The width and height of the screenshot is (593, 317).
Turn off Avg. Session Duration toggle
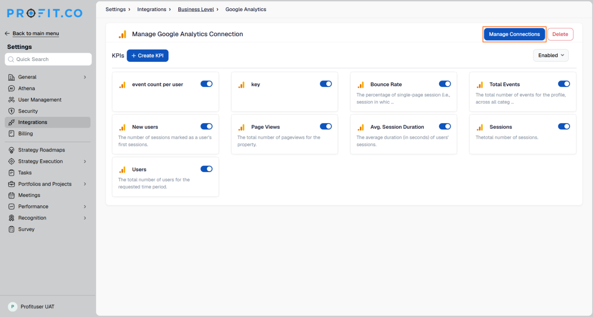tap(445, 127)
